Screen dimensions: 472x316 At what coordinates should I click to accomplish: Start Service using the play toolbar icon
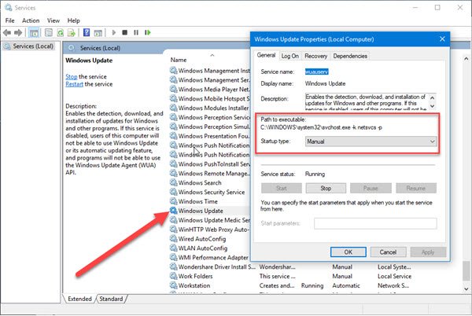(114, 32)
